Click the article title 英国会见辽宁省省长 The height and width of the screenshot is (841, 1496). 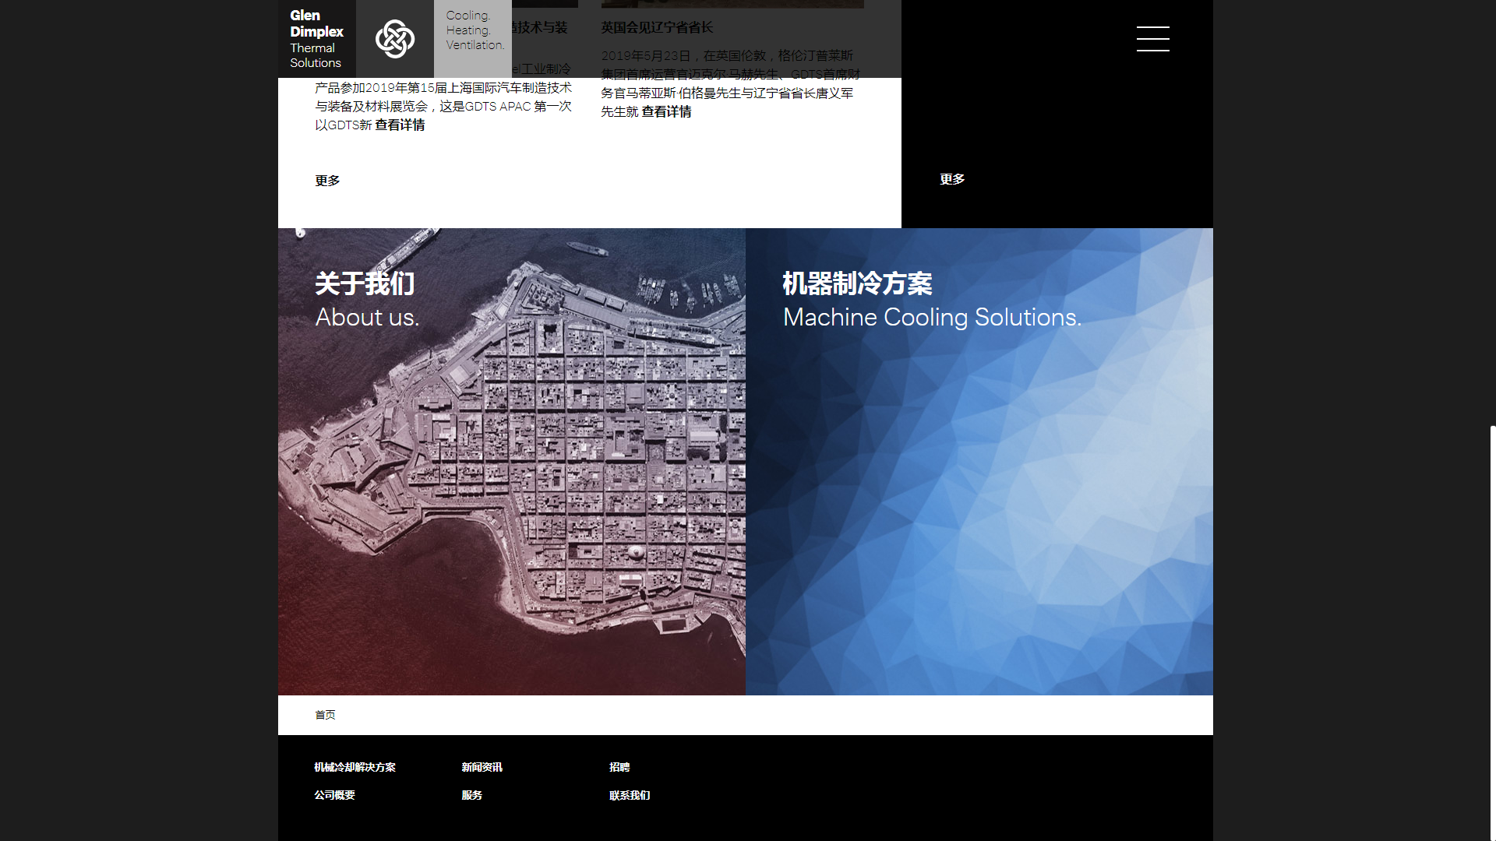(x=657, y=28)
